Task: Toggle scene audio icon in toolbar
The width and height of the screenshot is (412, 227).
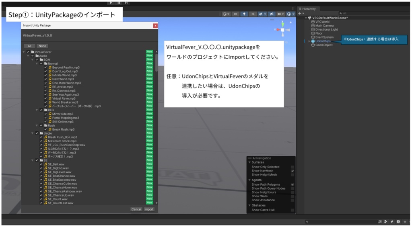Action: click(253, 14)
